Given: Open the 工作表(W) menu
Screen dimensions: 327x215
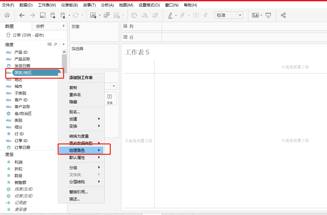Looking at the screenshot, I should tap(47, 5).
